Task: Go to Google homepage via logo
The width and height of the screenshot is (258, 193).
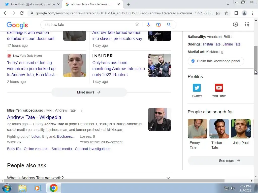Action: [17, 25]
